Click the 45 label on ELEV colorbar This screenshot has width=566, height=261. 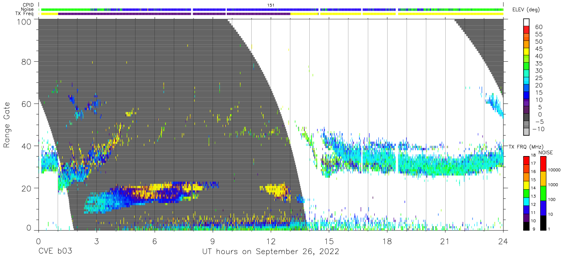click(x=538, y=49)
